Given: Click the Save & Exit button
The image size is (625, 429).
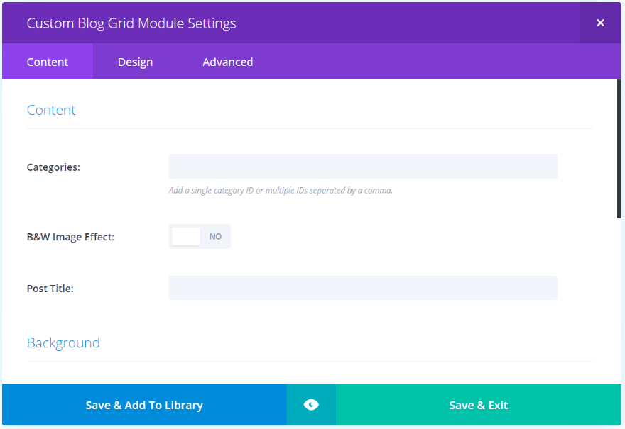Looking at the screenshot, I should [x=478, y=405].
